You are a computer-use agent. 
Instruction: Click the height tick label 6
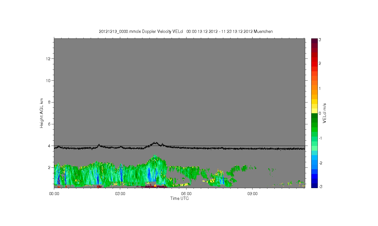[50, 124]
